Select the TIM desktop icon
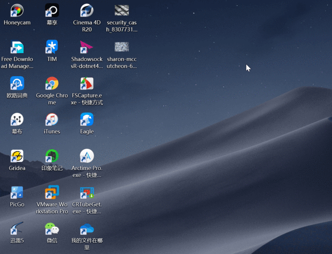The image size is (332, 254). point(52,47)
